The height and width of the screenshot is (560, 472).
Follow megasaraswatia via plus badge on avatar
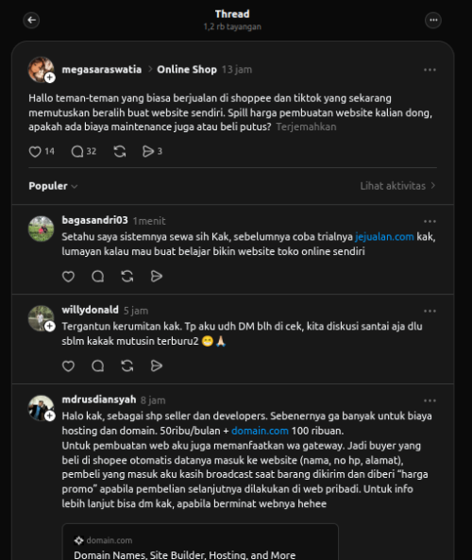(x=50, y=77)
